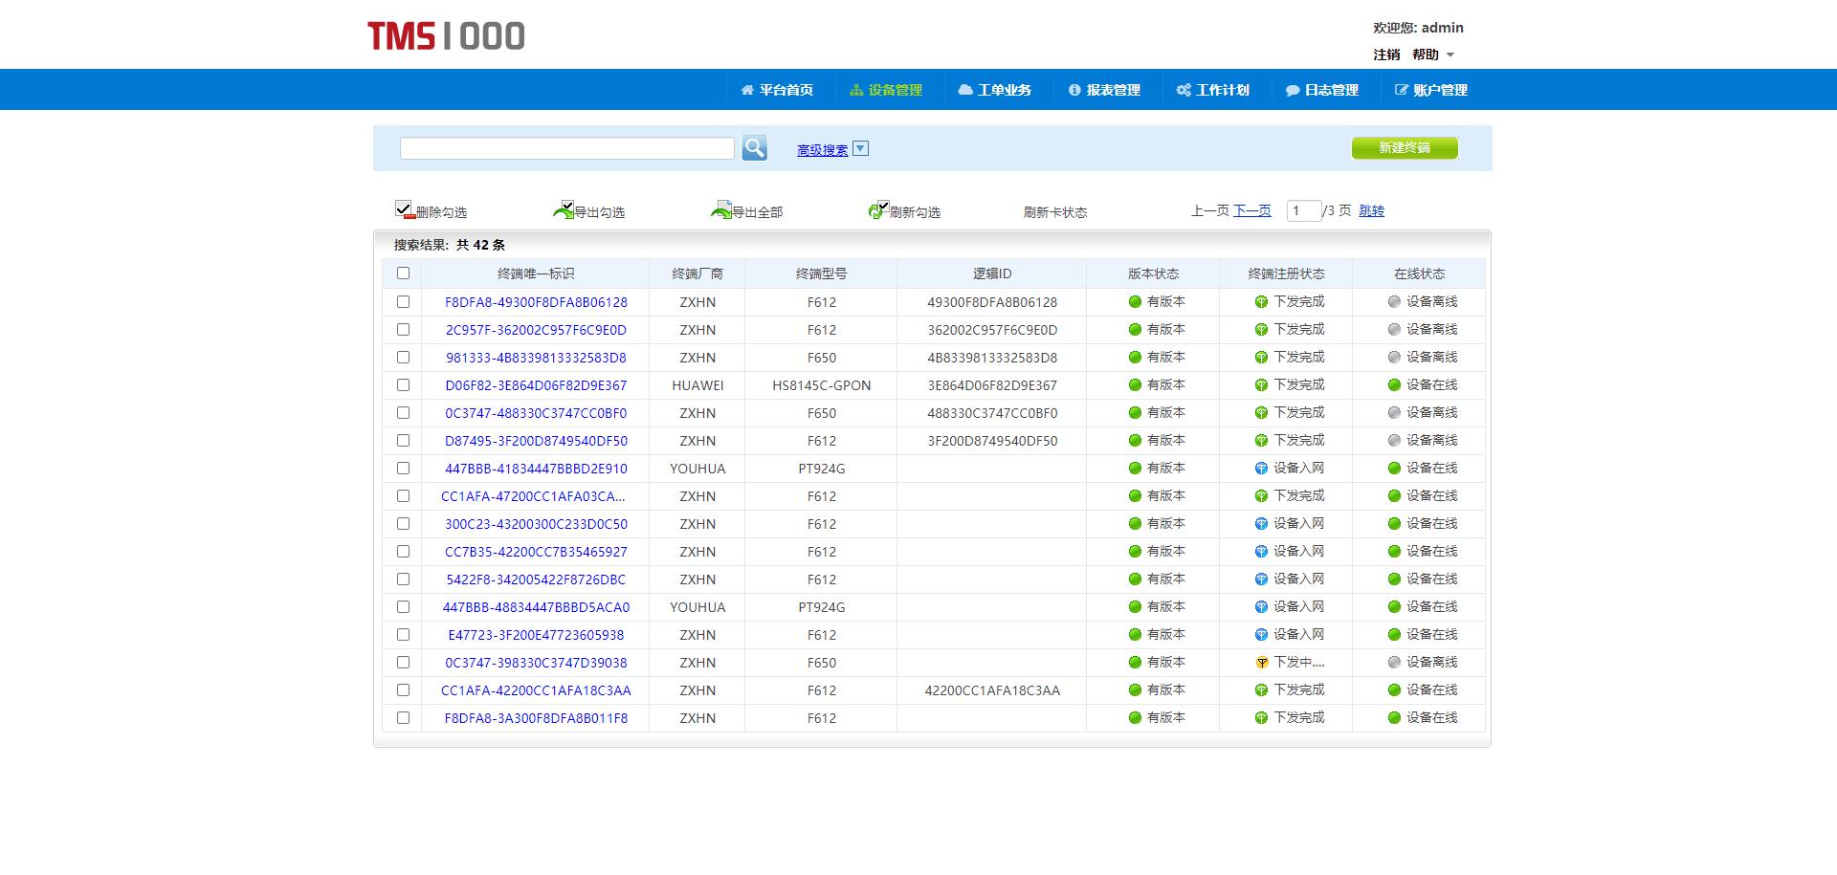The width and height of the screenshot is (1837, 875).
Task: Click online icon for CC7B35-42200CC7B35465927
Action: [x=1394, y=552]
